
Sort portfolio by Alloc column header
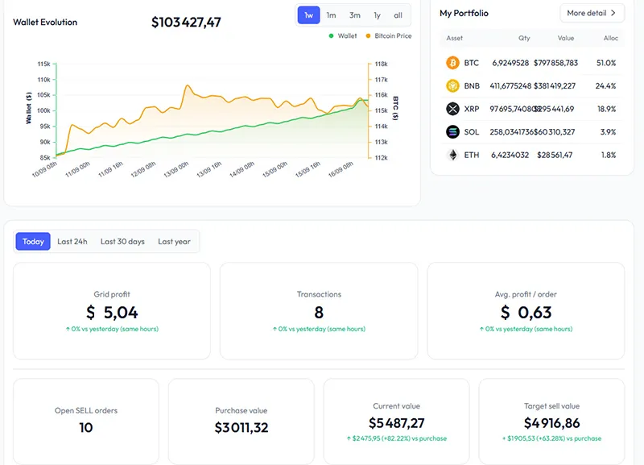coord(610,38)
